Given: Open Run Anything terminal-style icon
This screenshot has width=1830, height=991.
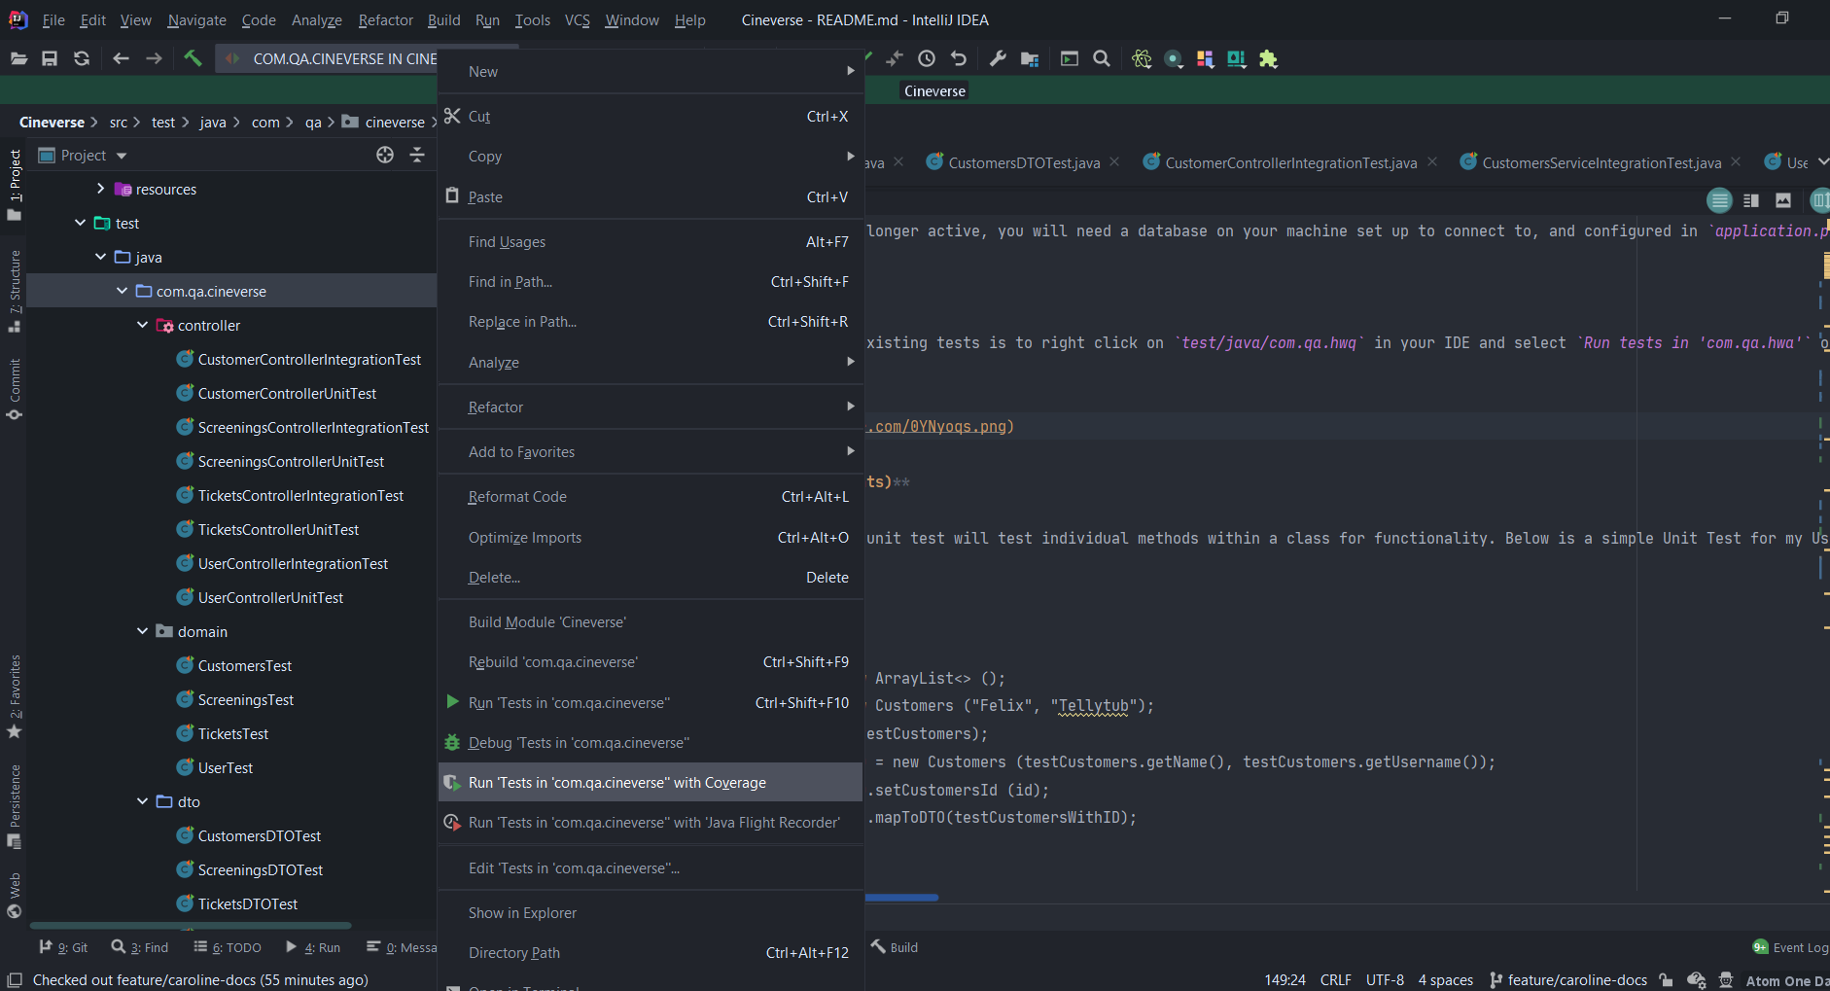Looking at the screenshot, I should pos(1070,58).
